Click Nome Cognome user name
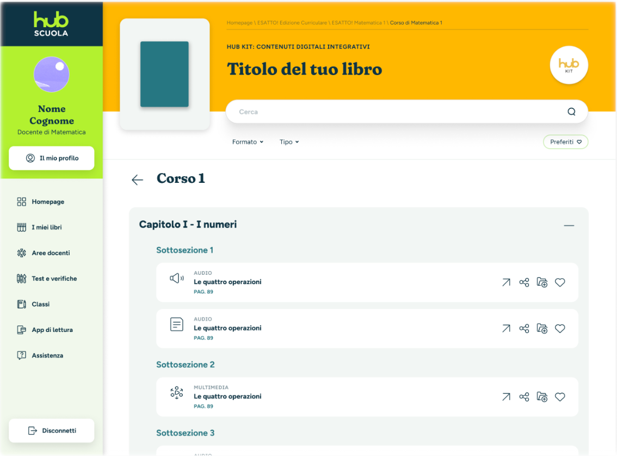617x456 pixels. point(52,114)
